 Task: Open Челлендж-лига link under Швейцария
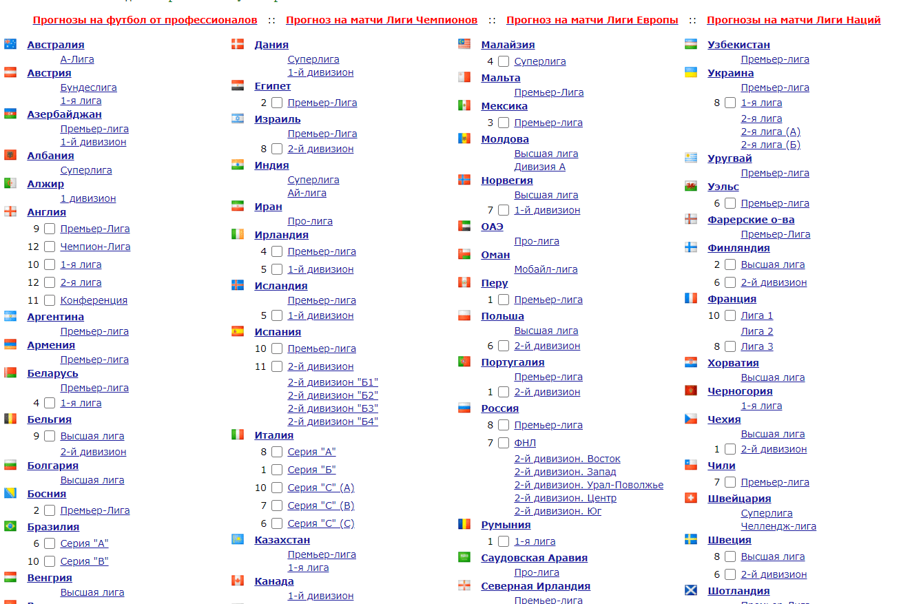(x=778, y=526)
